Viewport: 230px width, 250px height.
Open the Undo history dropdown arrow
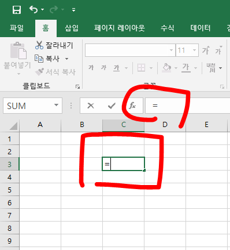[43, 9]
